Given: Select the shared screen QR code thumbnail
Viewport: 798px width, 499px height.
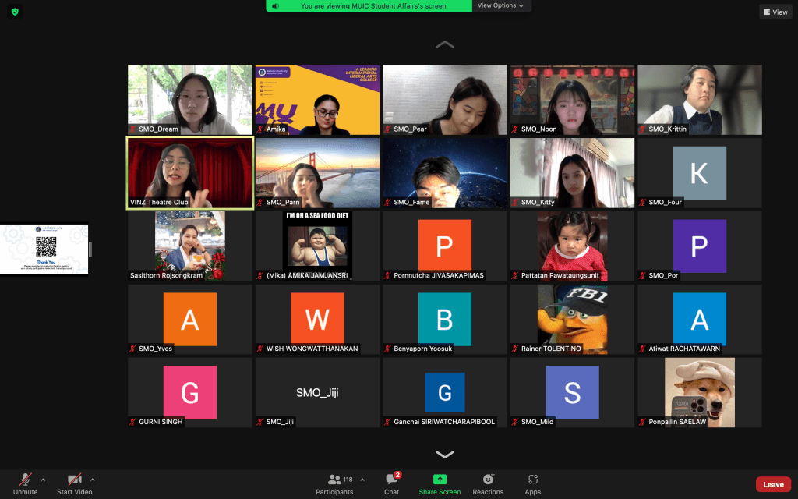Looking at the screenshot, I should pos(44,249).
